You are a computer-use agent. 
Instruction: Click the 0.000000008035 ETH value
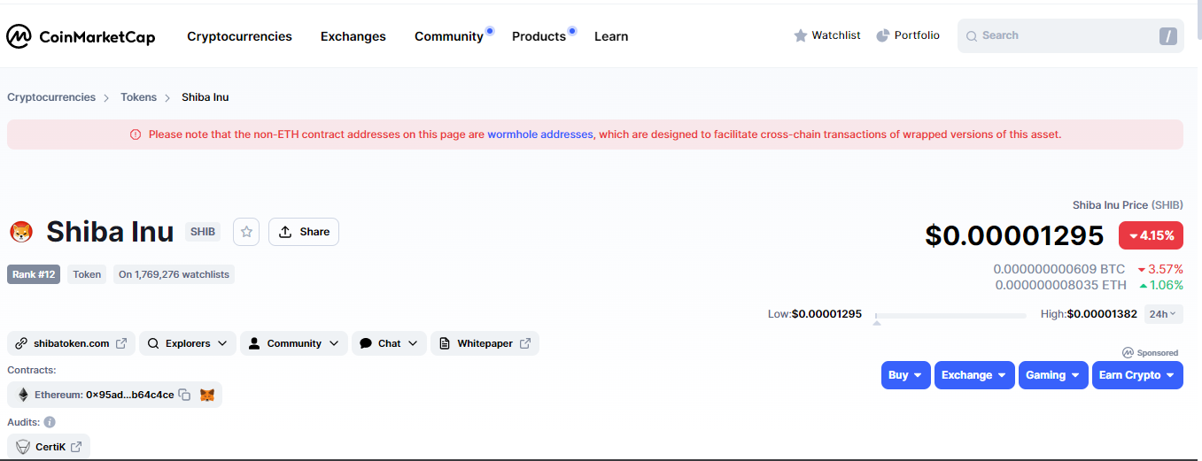(x=1061, y=285)
